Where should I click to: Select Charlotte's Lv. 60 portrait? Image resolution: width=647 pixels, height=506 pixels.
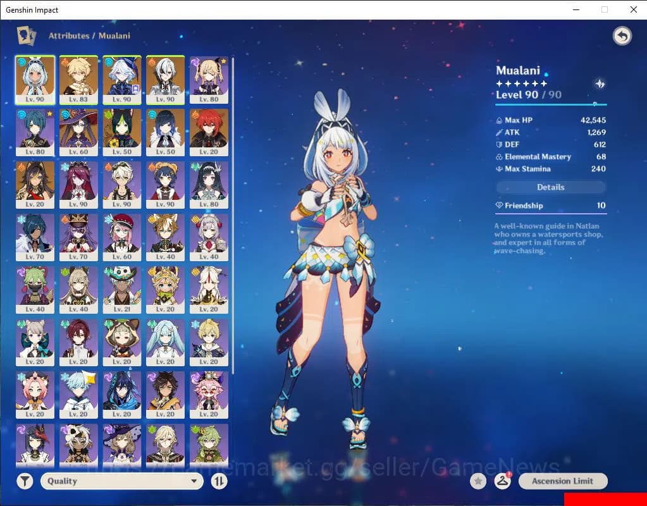click(122, 237)
